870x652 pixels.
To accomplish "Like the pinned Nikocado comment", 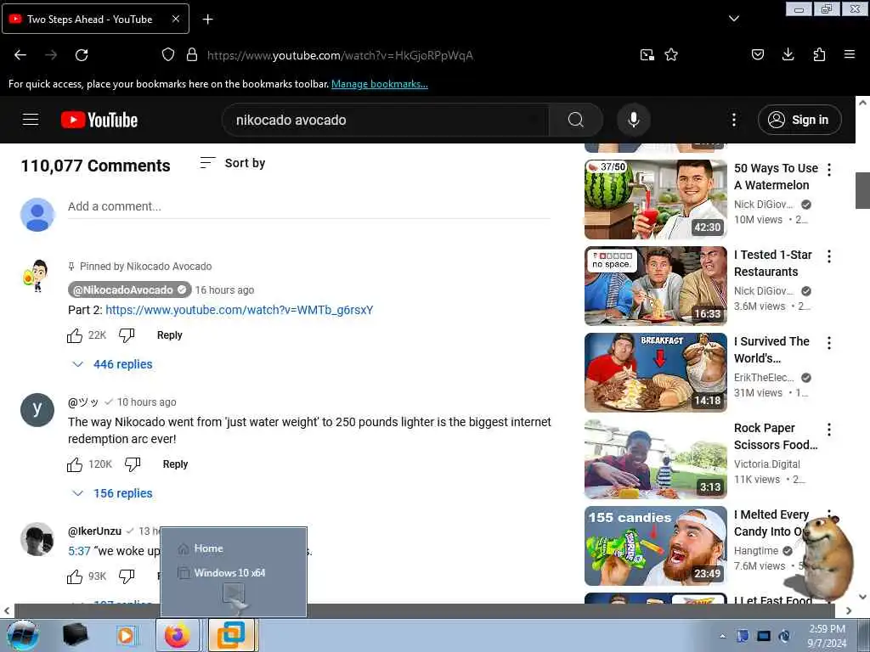I will click(75, 335).
